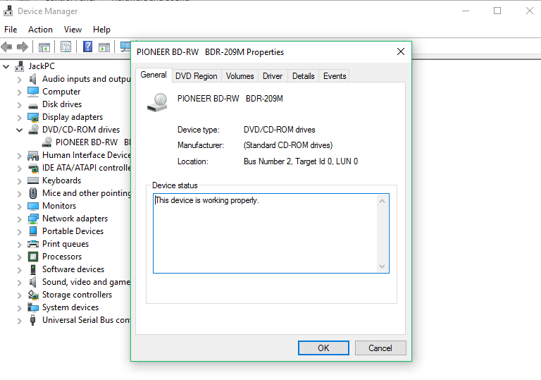Click the Scan for hardware changes icon
541x380 pixels.
(125, 47)
